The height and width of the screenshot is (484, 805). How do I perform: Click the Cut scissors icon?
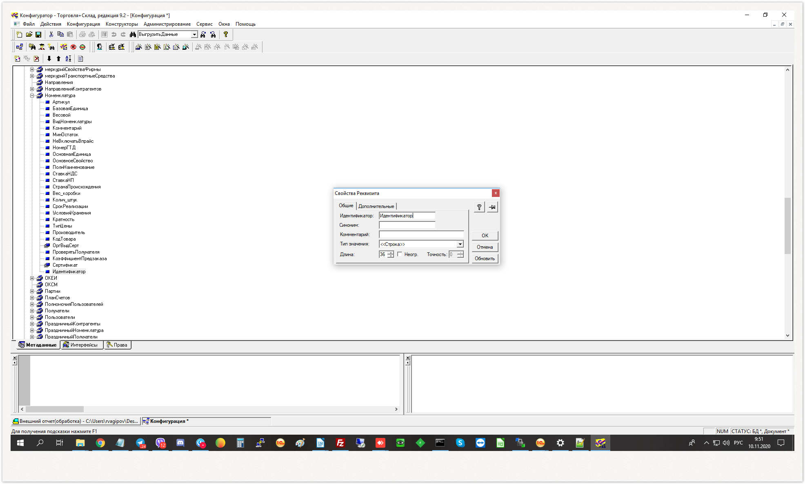[x=51, y=35]
